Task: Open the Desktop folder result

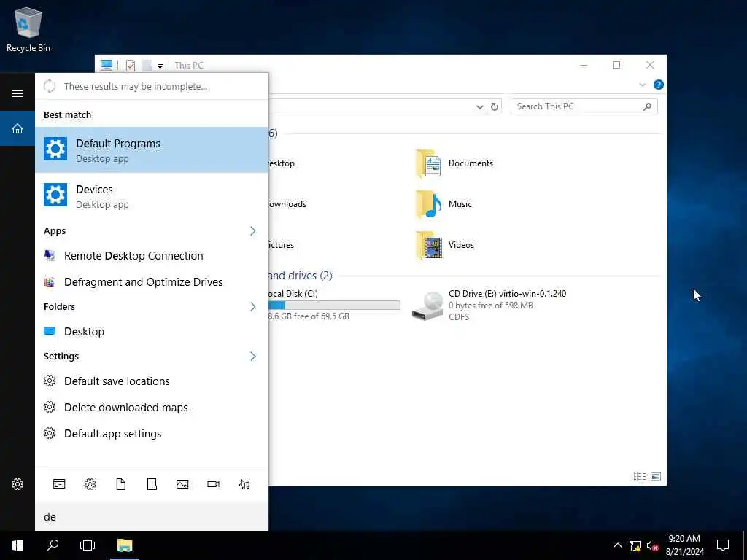Action: [x=152, y=332]
